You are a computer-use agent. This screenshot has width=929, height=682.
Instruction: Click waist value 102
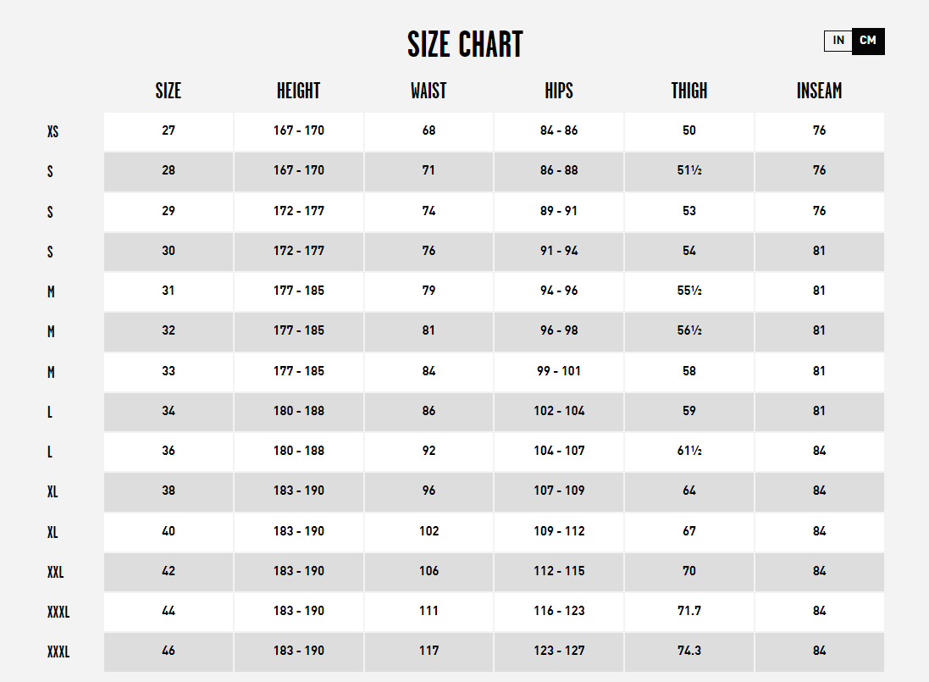click(429, 531)
